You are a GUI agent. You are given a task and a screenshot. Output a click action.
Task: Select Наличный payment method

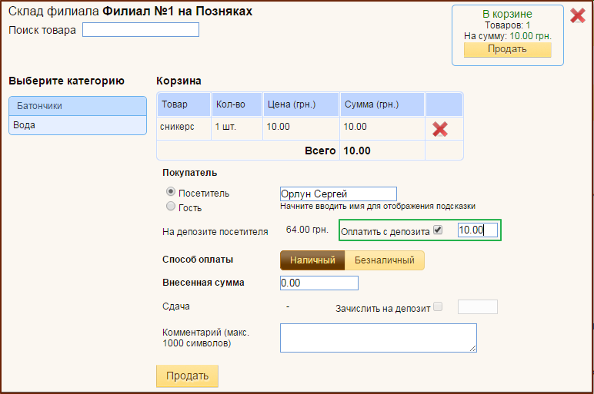pos(312,260)
